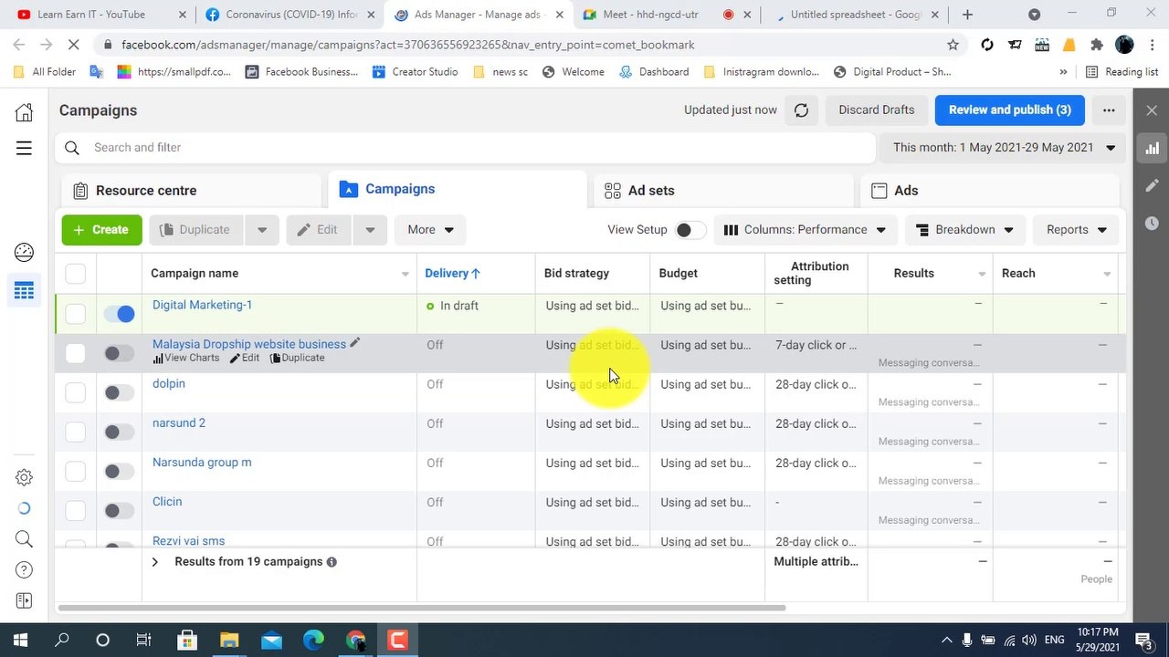1169x657 pixels.
Task: Open the More dropdown button
Action: click(x=430, y=230)
